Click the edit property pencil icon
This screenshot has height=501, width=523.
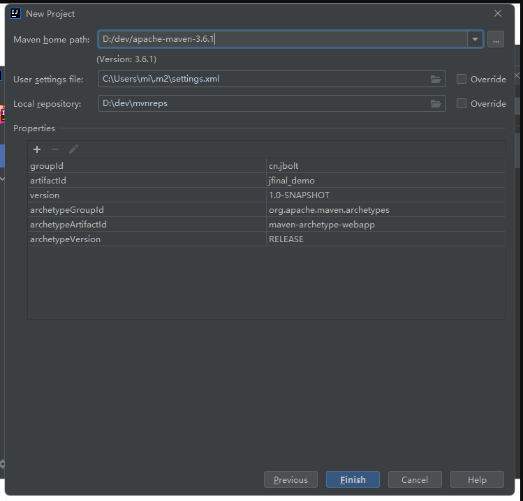(x=73, y=149)
